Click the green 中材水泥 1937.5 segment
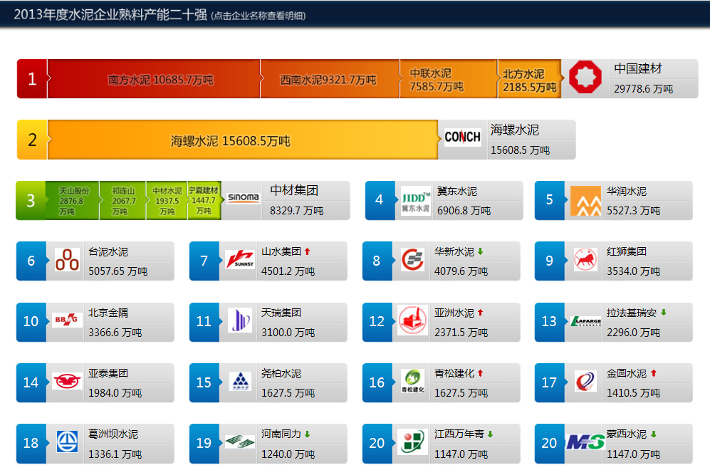The image size is (710, 475). click(x=167, y=201)
